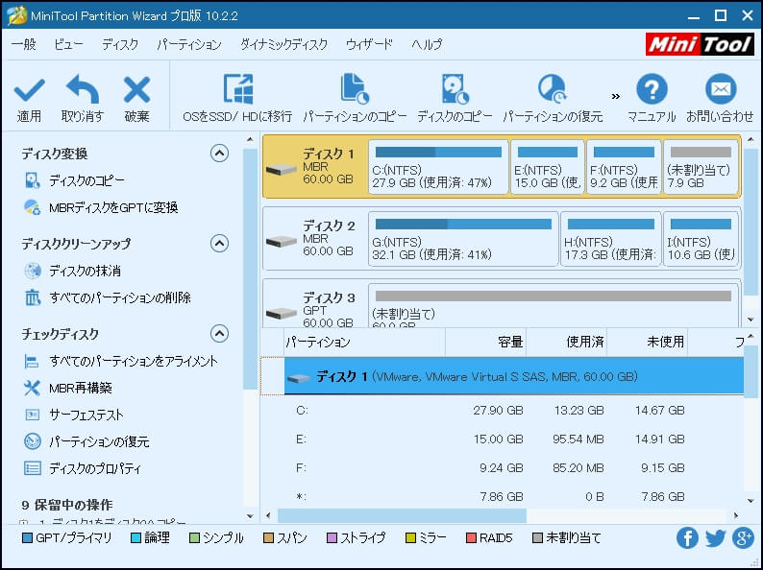Open the 一般 menu
763x570 pixels.
24,45
